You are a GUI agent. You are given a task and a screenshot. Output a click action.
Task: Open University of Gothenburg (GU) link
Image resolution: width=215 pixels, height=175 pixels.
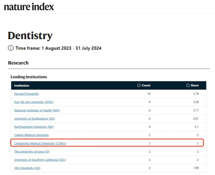coord(34,118)
